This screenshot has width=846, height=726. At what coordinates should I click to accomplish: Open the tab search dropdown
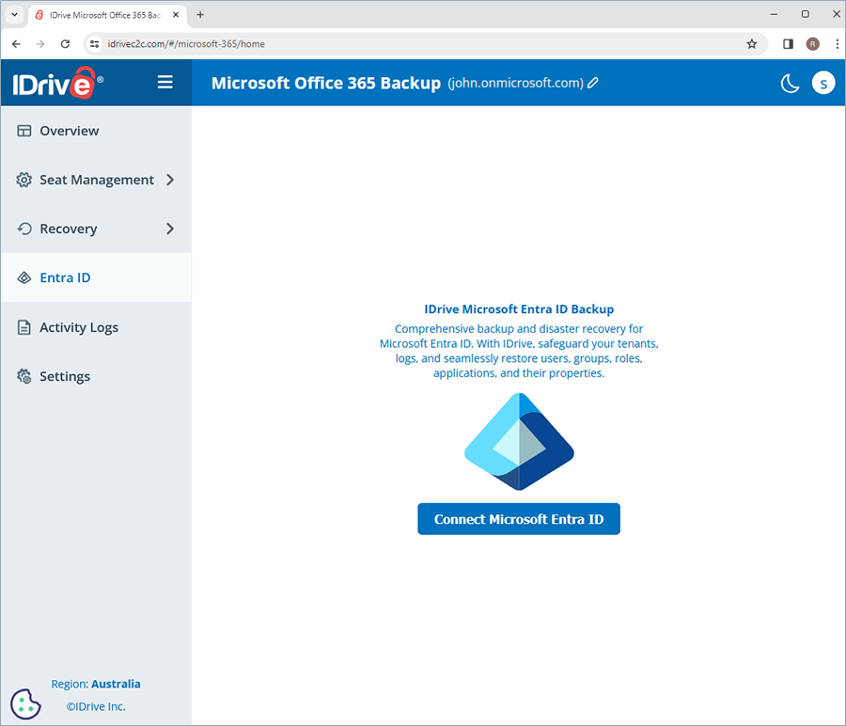(x=14, y=15)
